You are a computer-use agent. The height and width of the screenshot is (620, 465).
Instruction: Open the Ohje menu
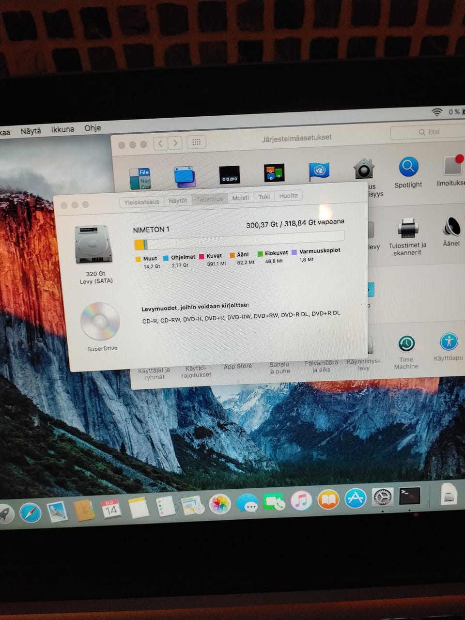(x=93, y=128)
